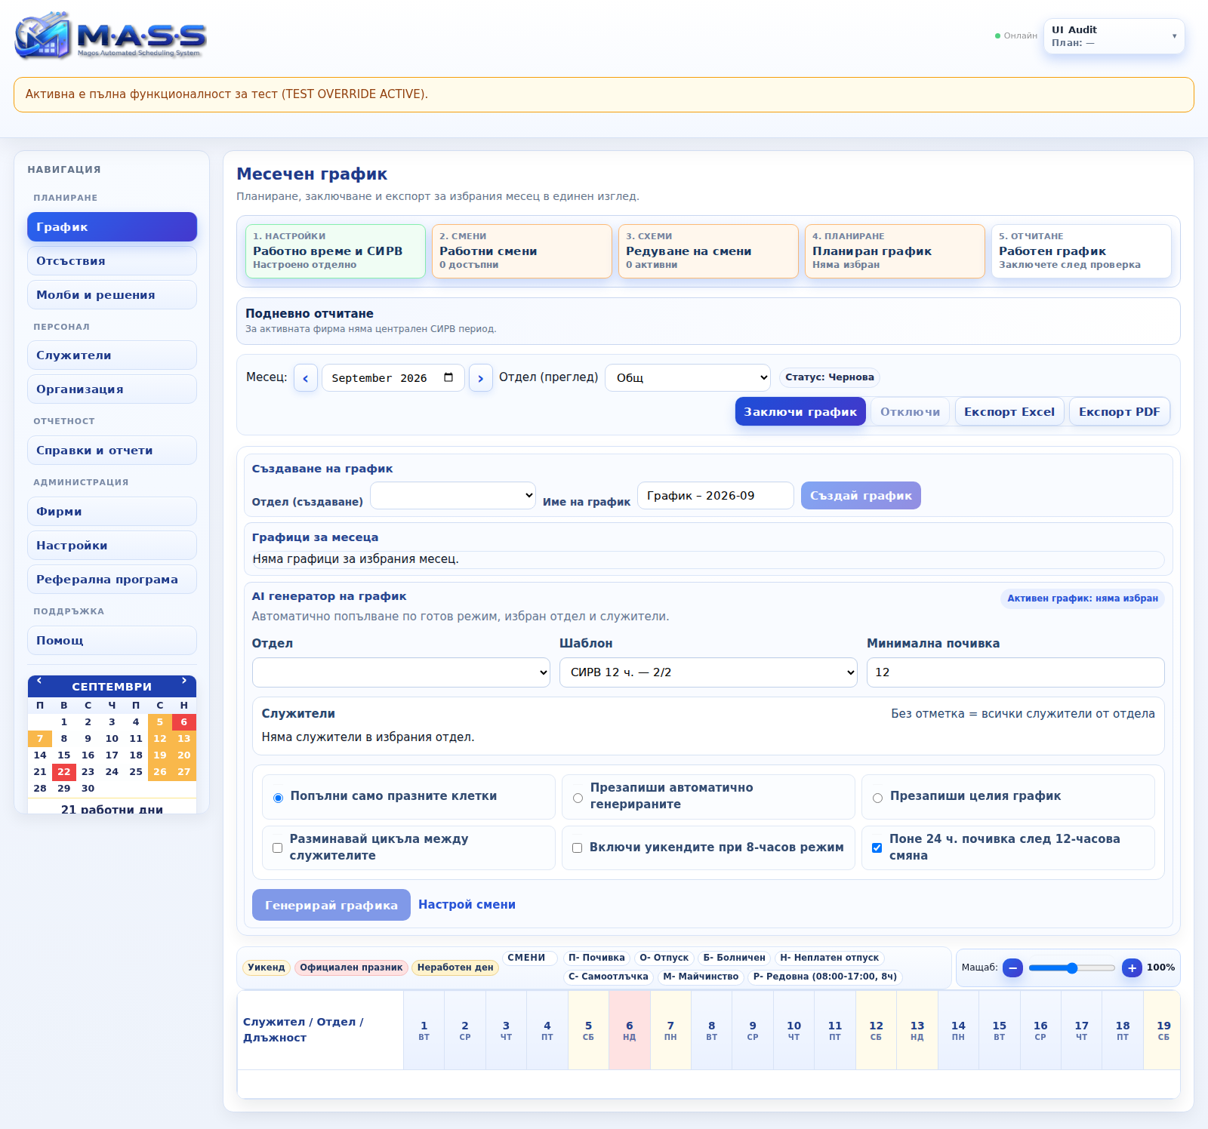Open step card 'Редуване на смени'
The image size is (1208, 1129).
(x=708, y=251)
